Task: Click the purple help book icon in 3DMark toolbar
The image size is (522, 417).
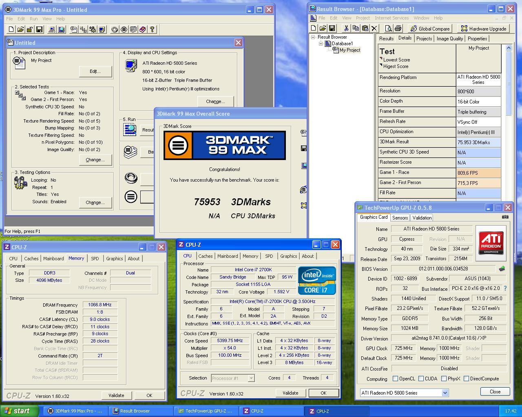Action: [143, 29]
